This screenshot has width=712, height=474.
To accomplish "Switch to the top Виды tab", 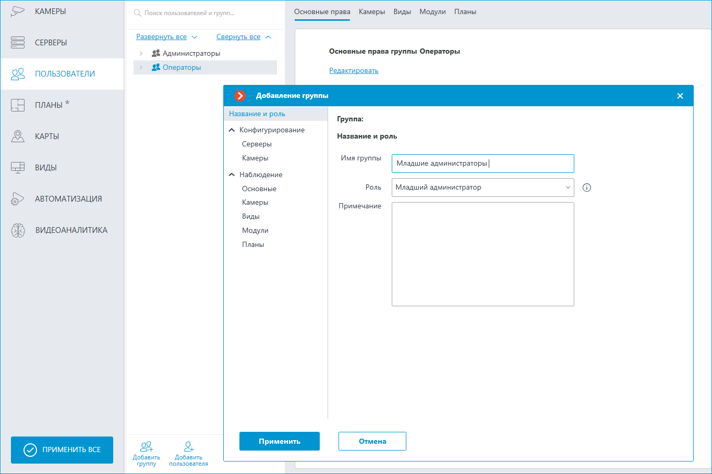I will [x=402, y=12].
